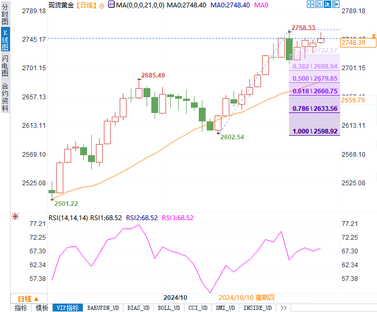Click the sun-shaped settings icon beside RSI
The image size is (377, 312).
(15, 217)
